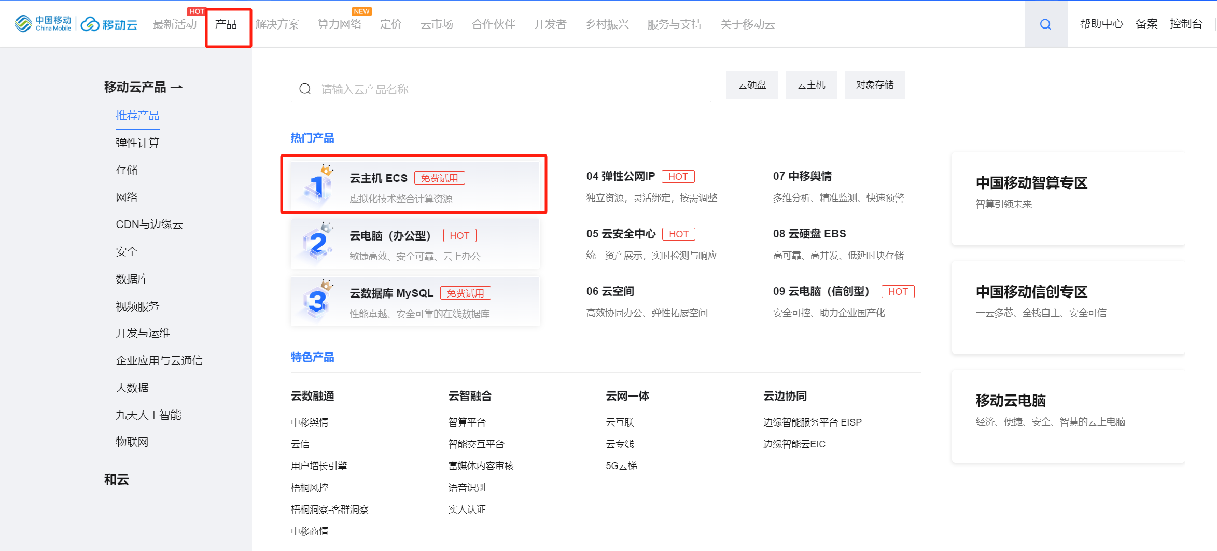Select 大数据 in the sidebar
This screenshot has height=551, width=1217.
pyautogui.click(x=132, y=388)
